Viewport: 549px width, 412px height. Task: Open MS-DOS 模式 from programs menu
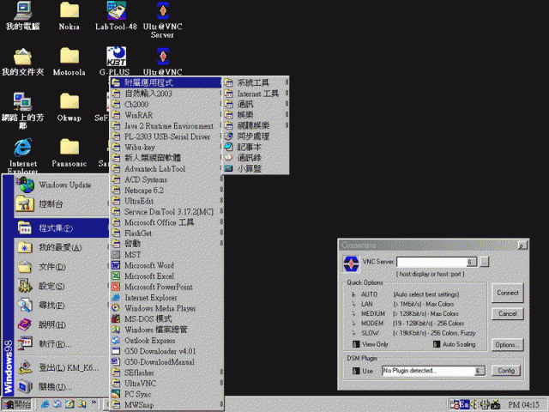click(166, 318)
